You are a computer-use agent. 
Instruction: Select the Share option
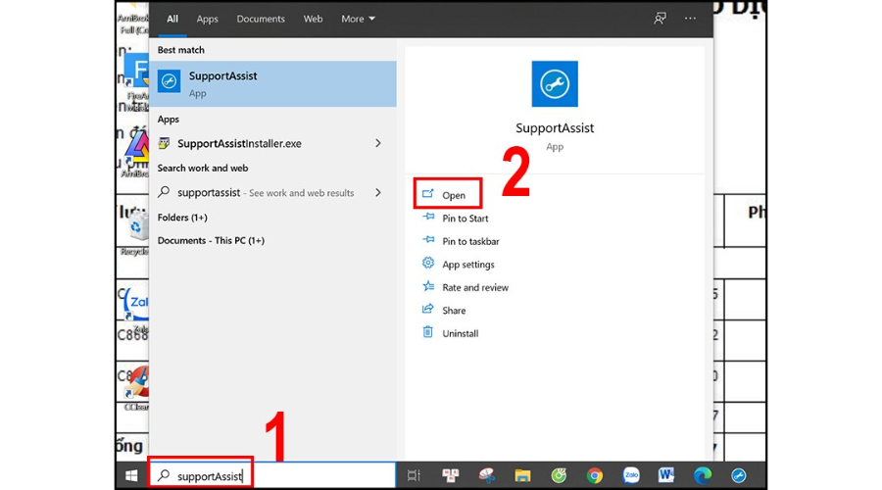[454, 311]
